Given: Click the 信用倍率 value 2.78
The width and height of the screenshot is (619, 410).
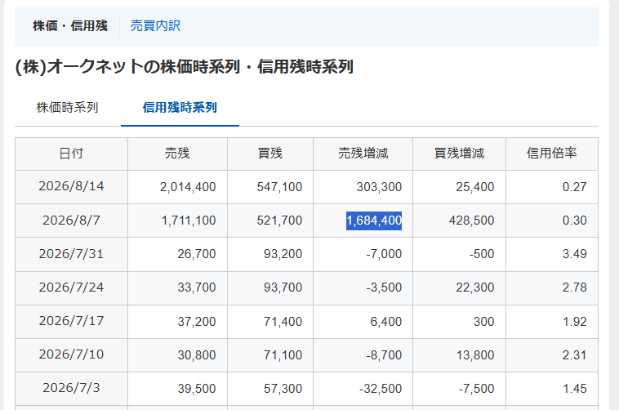Looking at the screenshot, I should [574, 287].
